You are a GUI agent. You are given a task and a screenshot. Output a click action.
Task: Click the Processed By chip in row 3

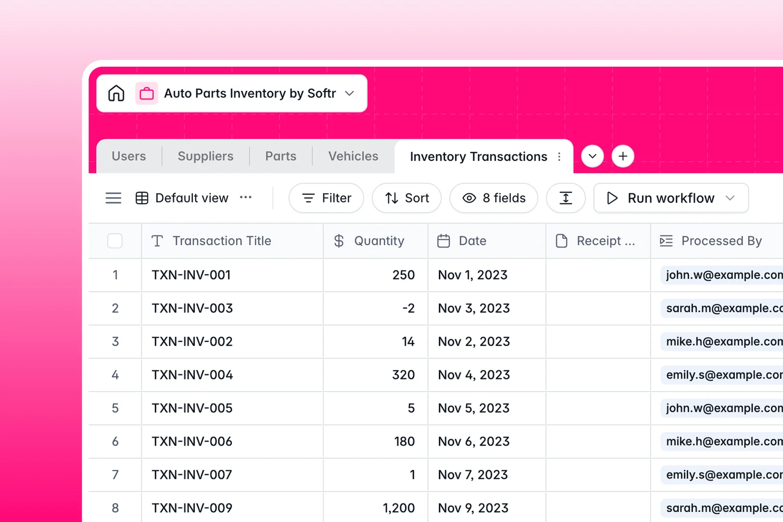(722, 342)
